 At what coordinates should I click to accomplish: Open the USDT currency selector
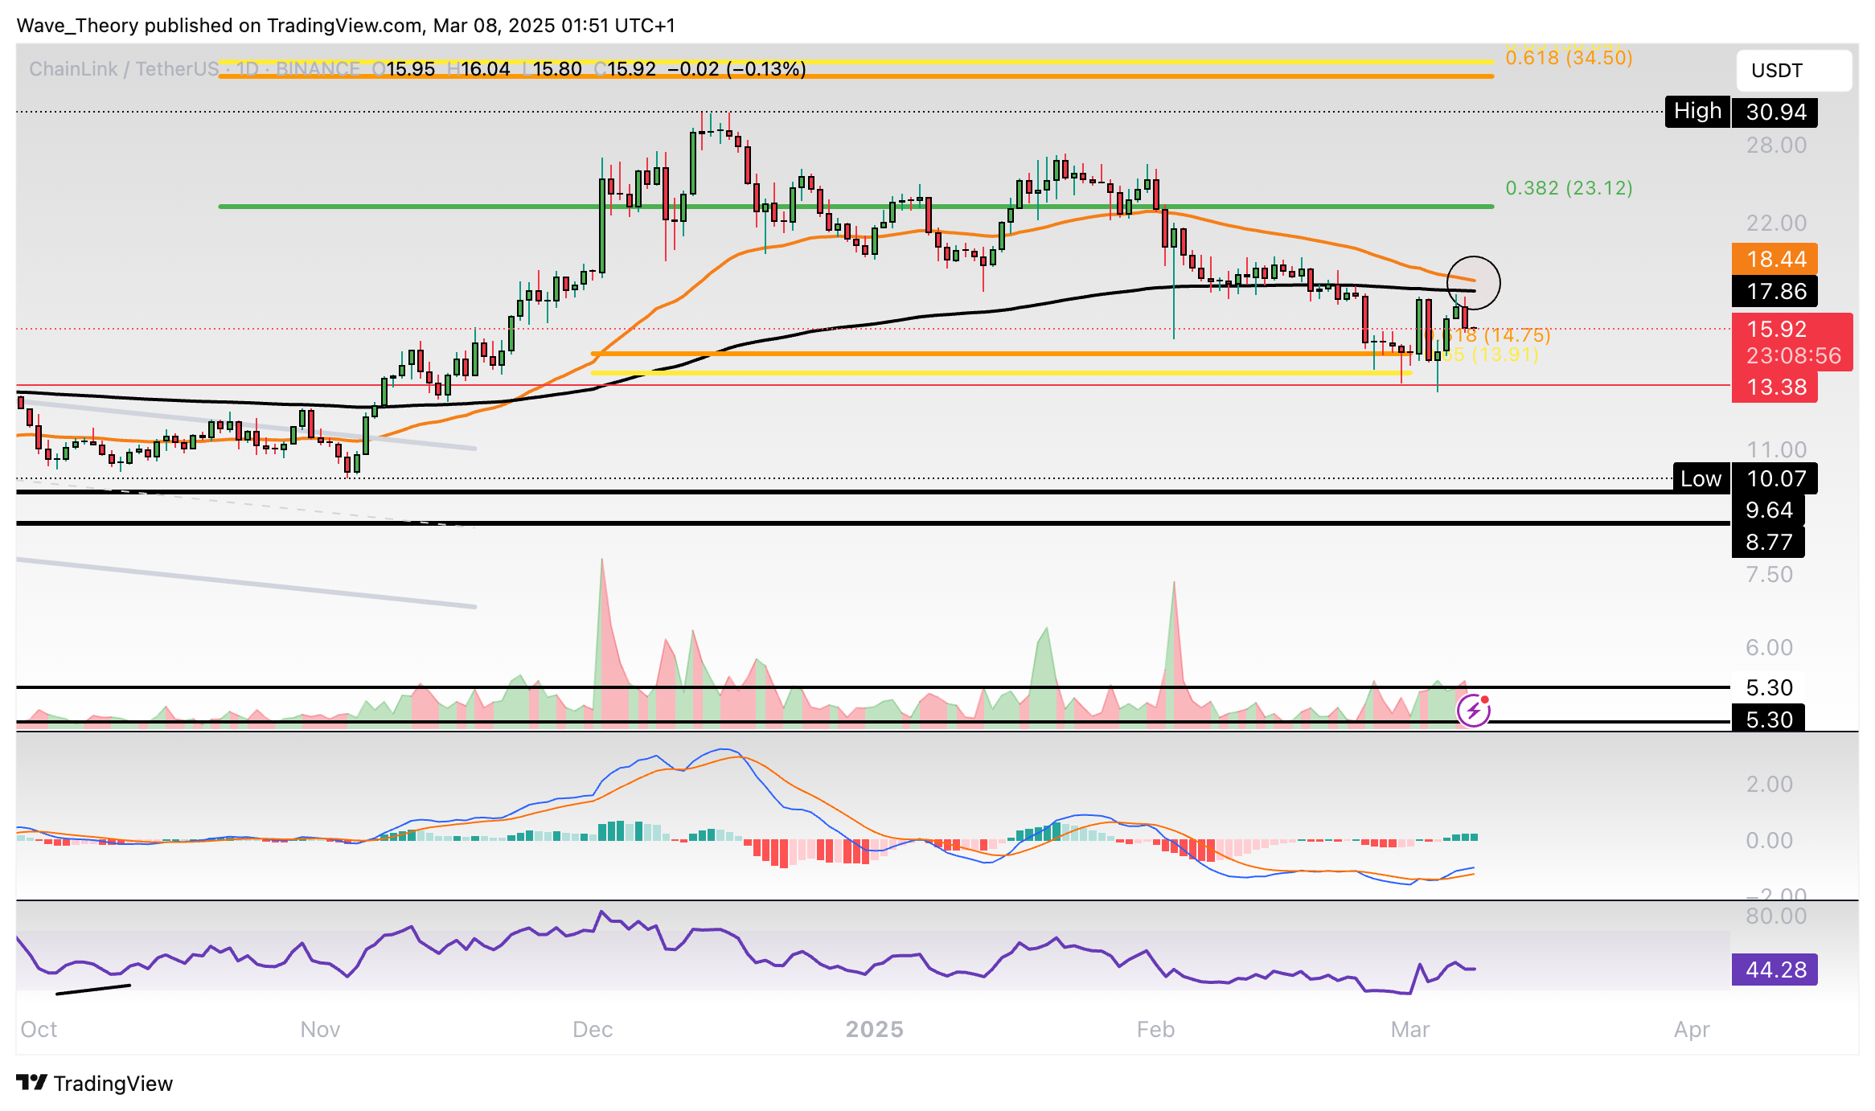pos(1793,71)
